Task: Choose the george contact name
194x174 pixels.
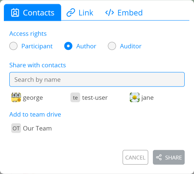Action: click(33, 98)
